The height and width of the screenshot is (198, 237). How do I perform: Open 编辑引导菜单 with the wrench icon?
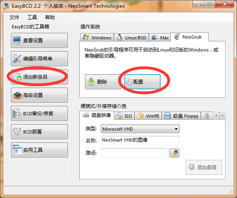[39, 58]
